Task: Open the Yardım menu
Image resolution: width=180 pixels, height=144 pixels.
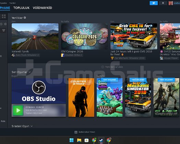Action: click(x=12, y=3)
